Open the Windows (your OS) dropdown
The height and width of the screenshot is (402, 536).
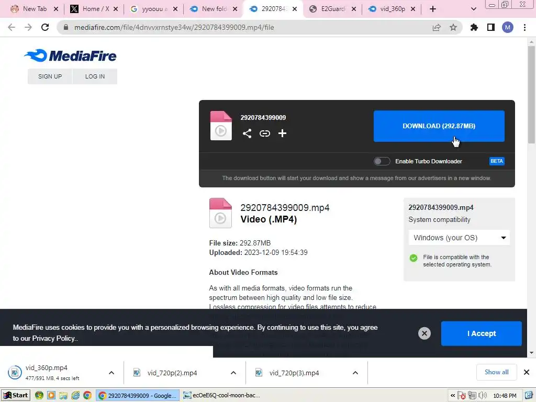click(x=459, y=238)
